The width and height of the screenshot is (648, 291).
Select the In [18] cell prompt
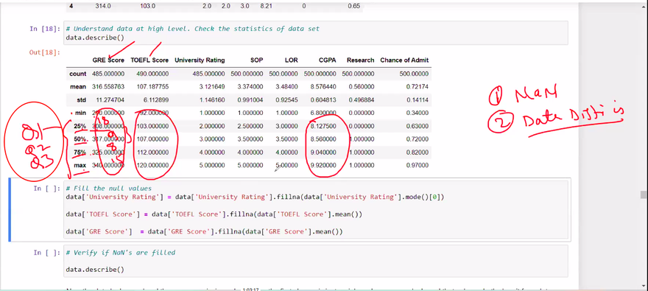pos(45,29)
